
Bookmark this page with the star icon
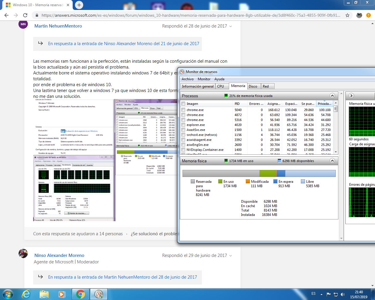click(347, 15)
